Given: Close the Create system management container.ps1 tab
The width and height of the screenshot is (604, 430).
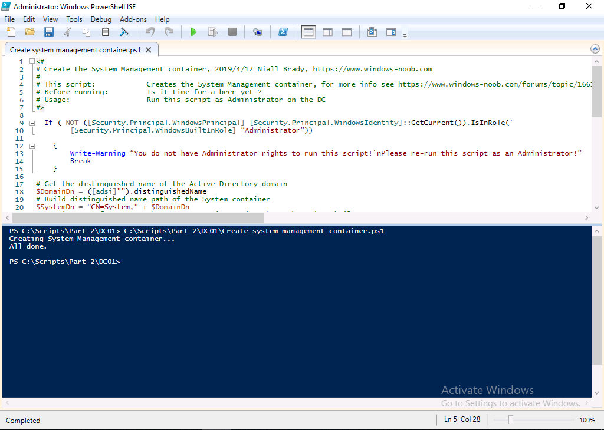Looking at the screenshot, I should coord(148,50).
